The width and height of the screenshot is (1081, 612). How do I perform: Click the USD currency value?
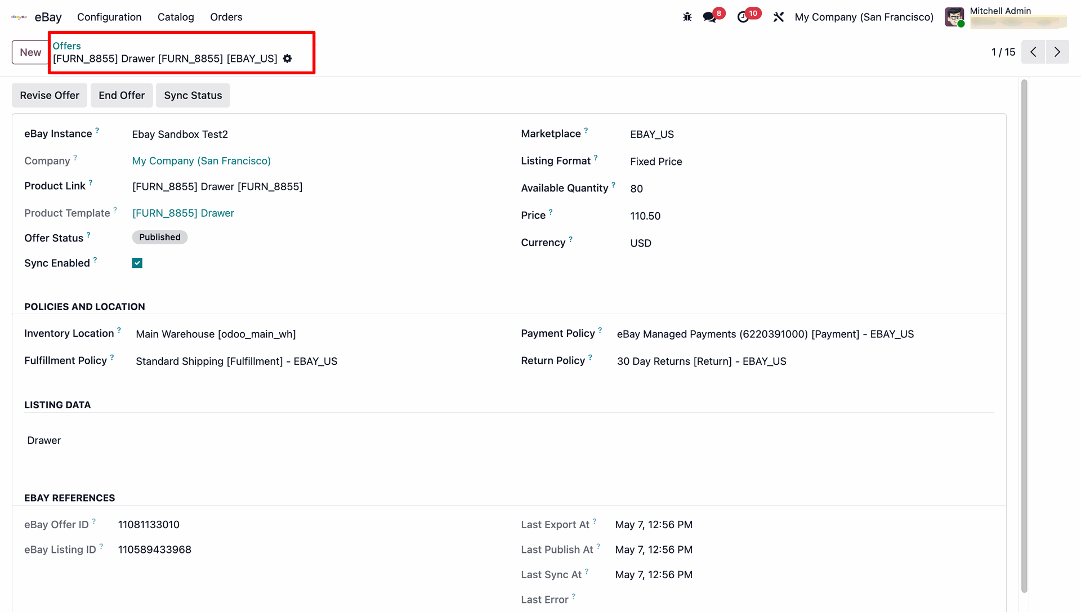(641, 243)
